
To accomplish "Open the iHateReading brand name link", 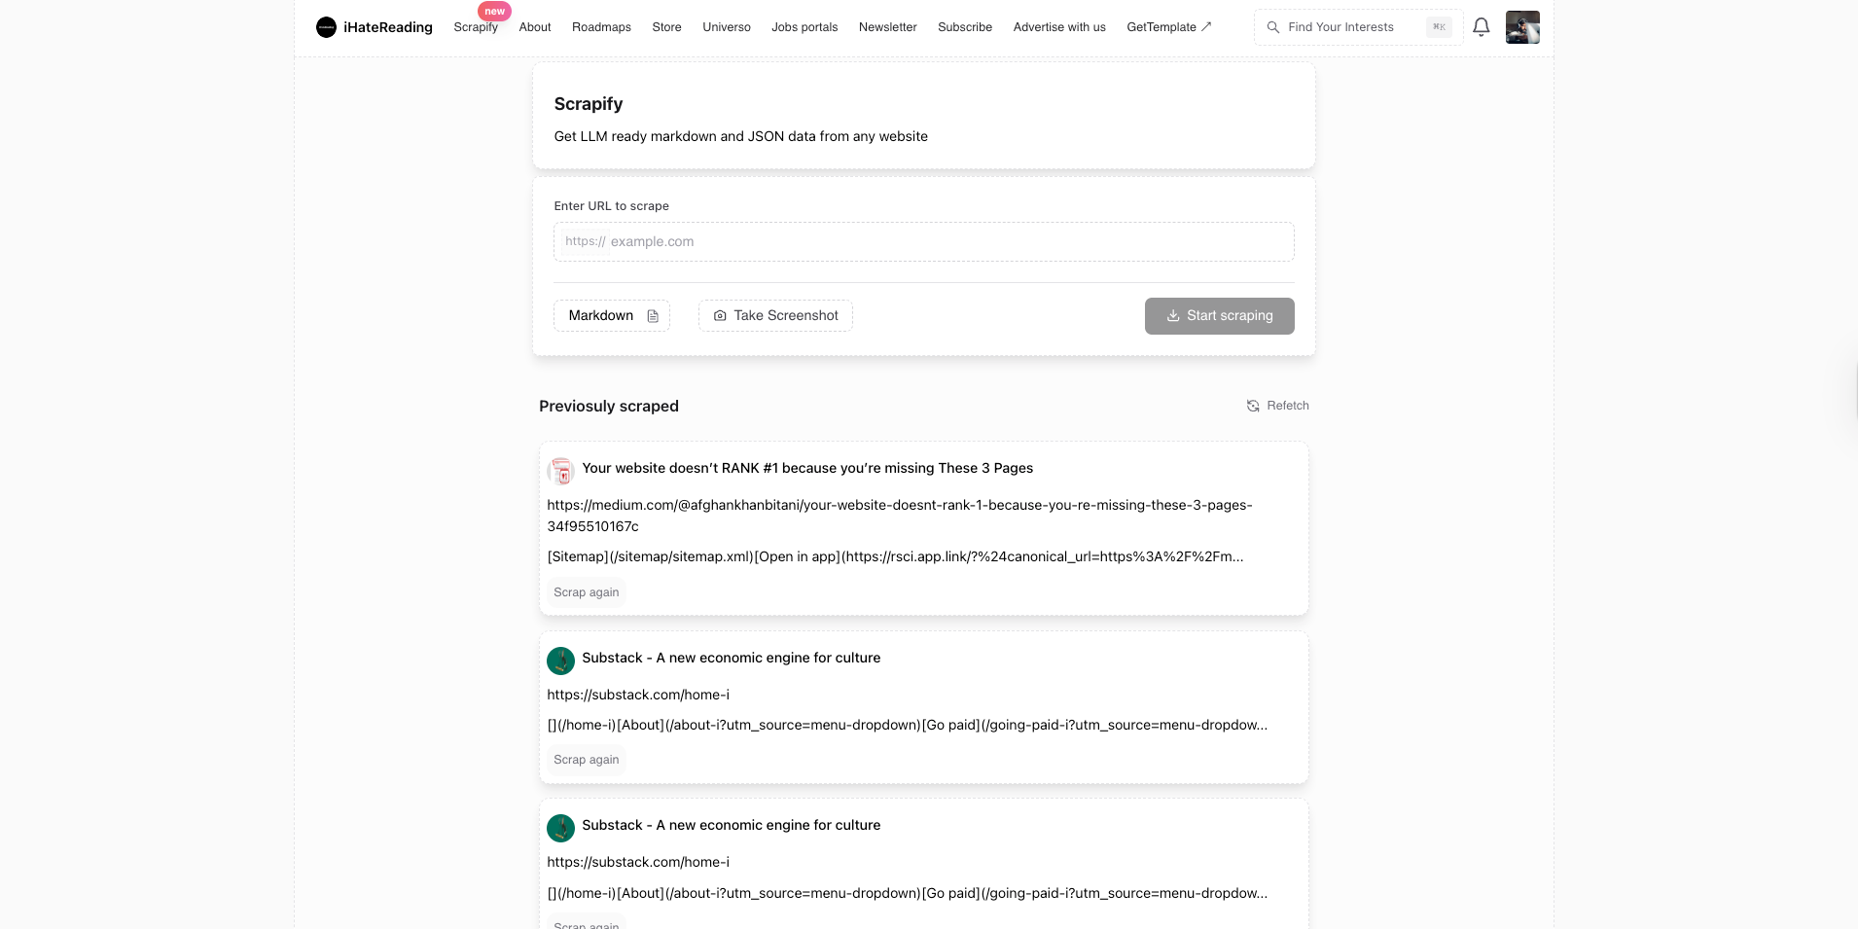I will coord(388,27).
